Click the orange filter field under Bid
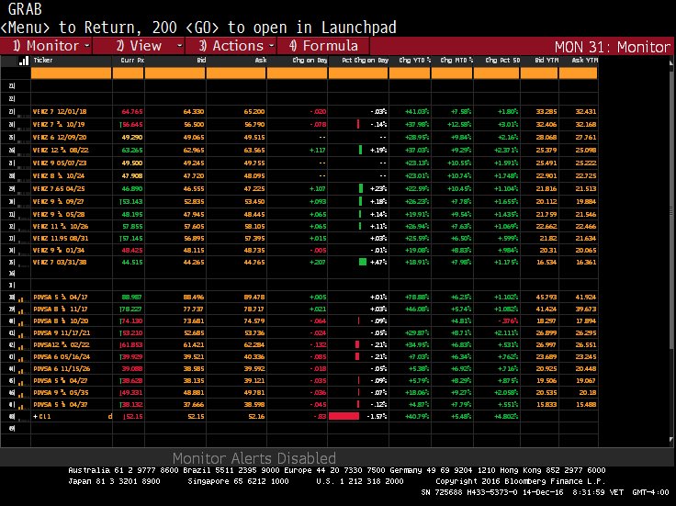 (175, 73)
